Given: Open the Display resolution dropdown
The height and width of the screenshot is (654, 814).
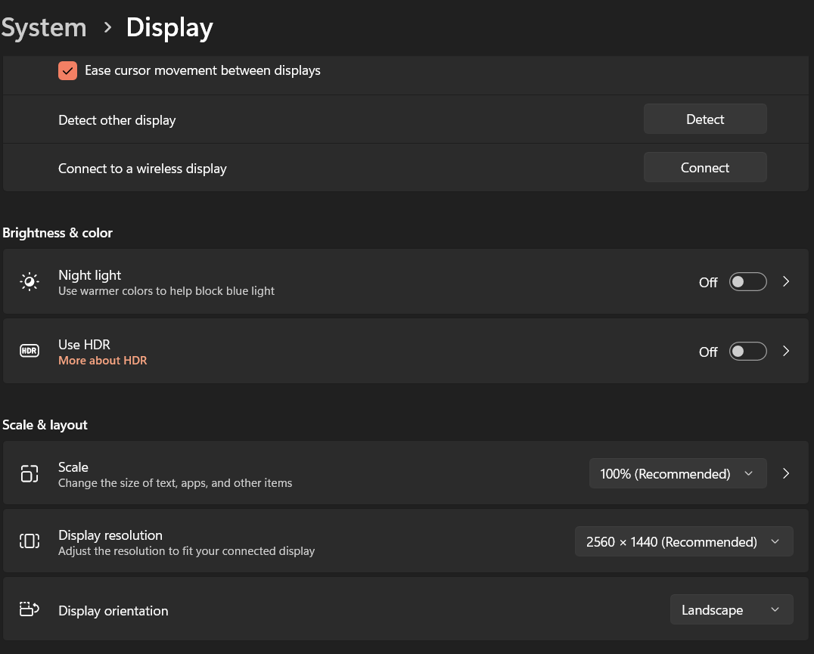Looking at the screenshot, I should (x=683, y=542).
